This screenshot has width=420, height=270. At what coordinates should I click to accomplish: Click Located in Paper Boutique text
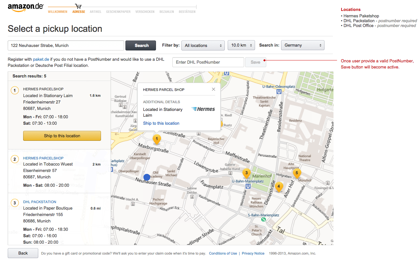[x=48, y=208]
